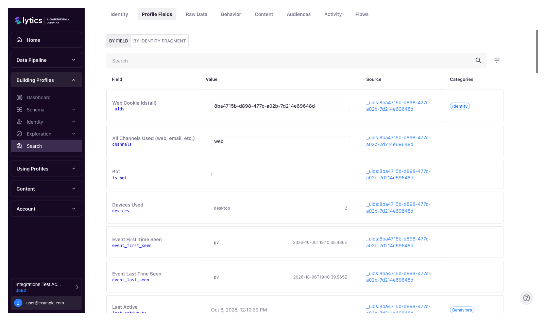Click the Identity person icon in sidebar

click(x=19, y=122)
